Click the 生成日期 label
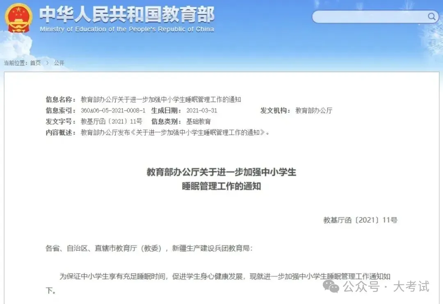443x304 pixels. [166, 110]
